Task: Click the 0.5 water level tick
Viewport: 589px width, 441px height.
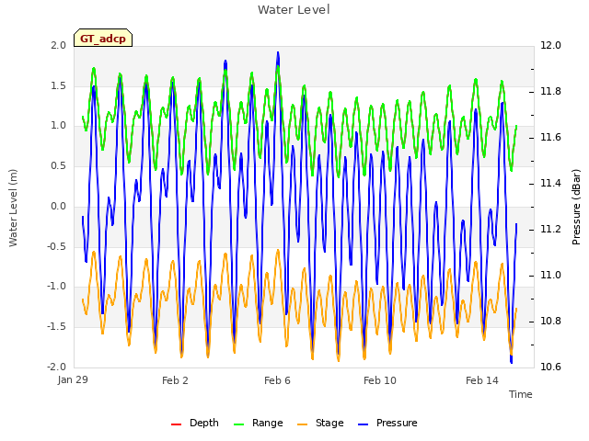Action: pos(59,166)
